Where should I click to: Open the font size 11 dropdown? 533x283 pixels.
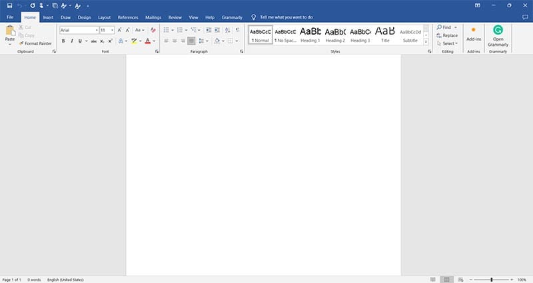[112, 30]
